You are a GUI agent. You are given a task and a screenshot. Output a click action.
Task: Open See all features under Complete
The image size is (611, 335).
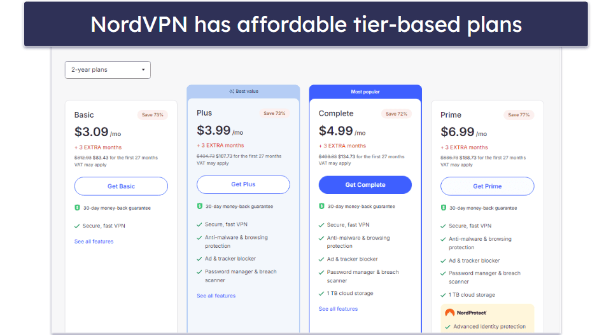338,309
